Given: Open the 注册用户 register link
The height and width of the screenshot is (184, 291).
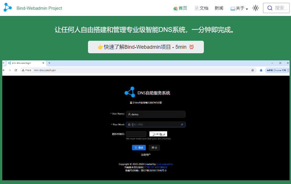Looking at the screenshot, I should pos(146,155).
